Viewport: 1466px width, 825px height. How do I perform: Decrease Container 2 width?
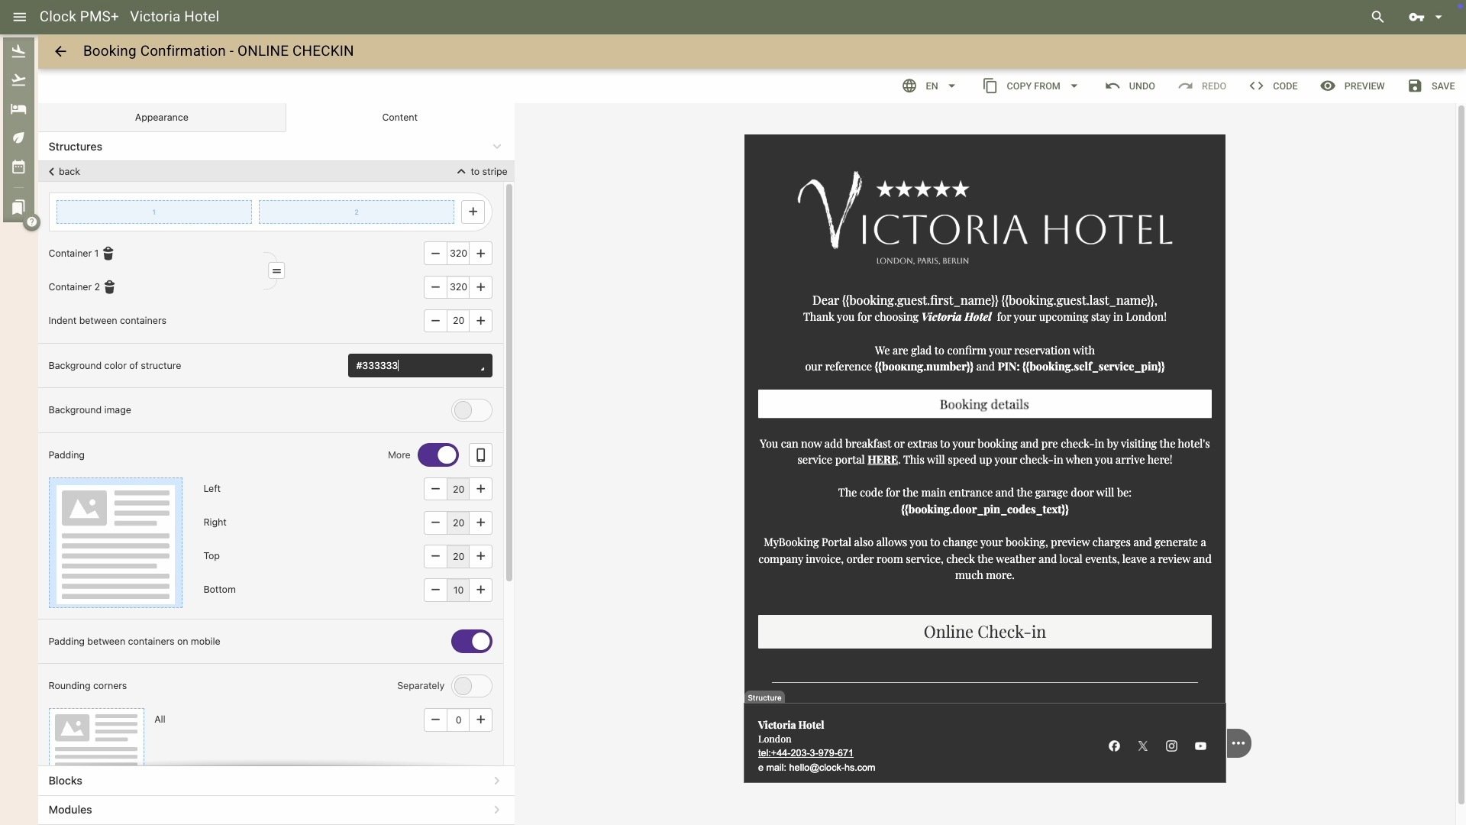[435, 287]
